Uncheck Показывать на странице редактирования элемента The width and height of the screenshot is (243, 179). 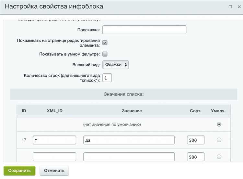point(105,43)
